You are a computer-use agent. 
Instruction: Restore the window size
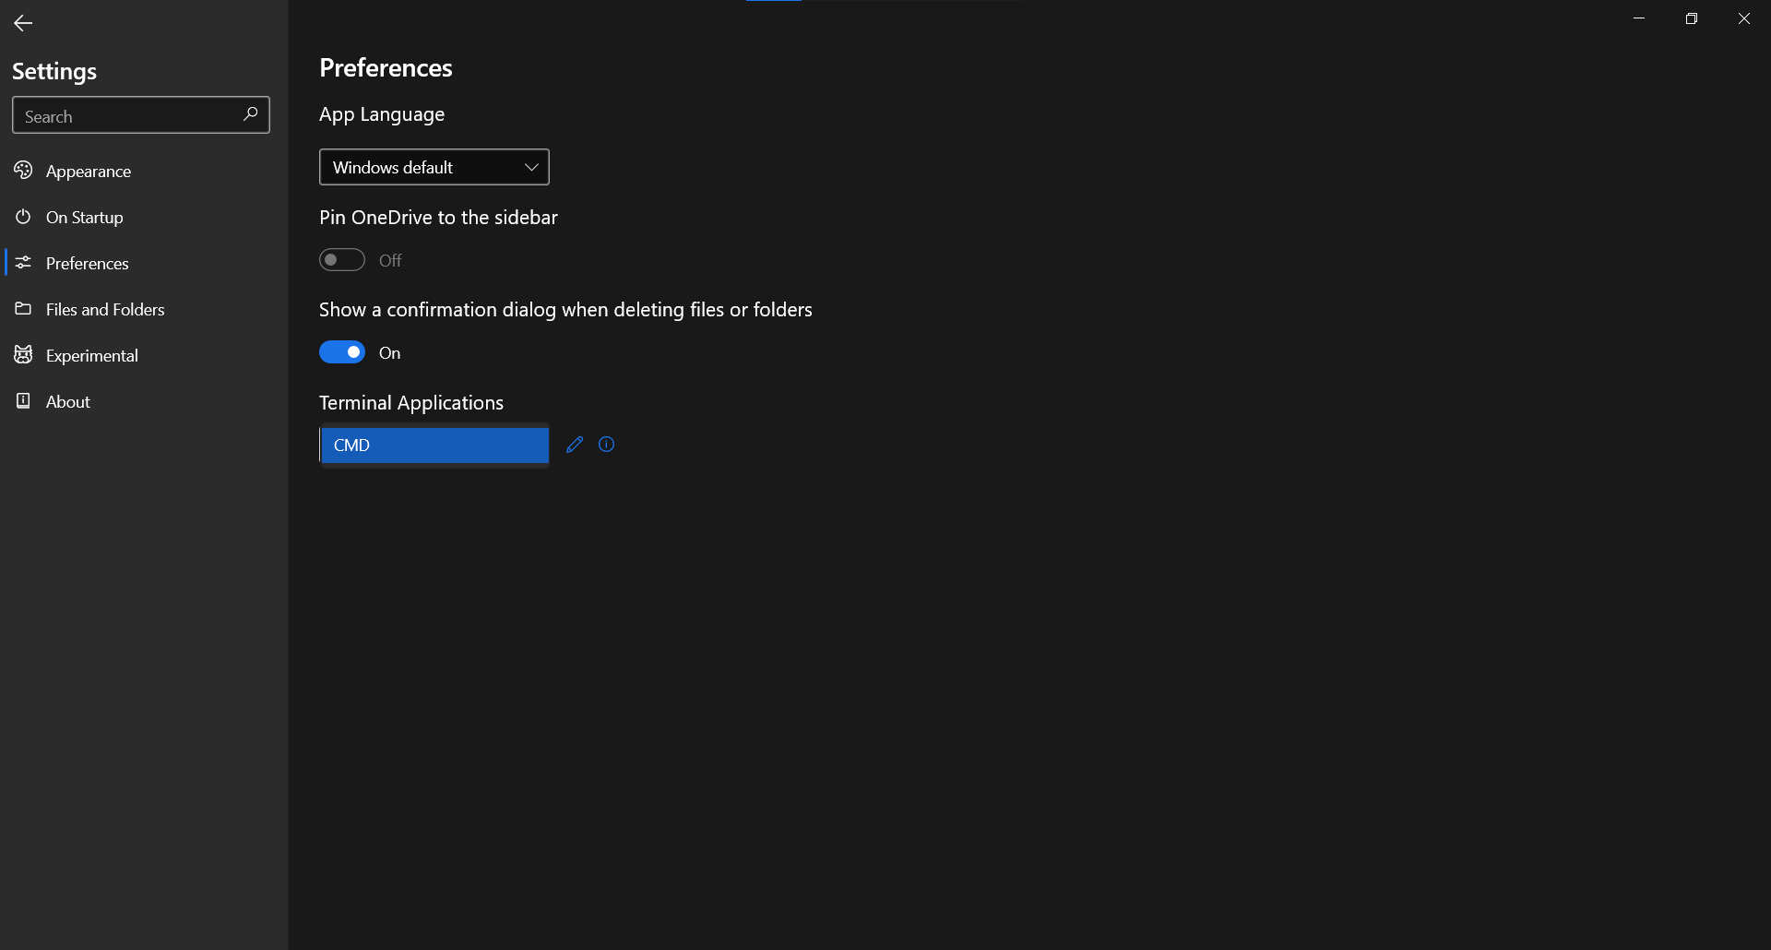(x=1693, y=18)
